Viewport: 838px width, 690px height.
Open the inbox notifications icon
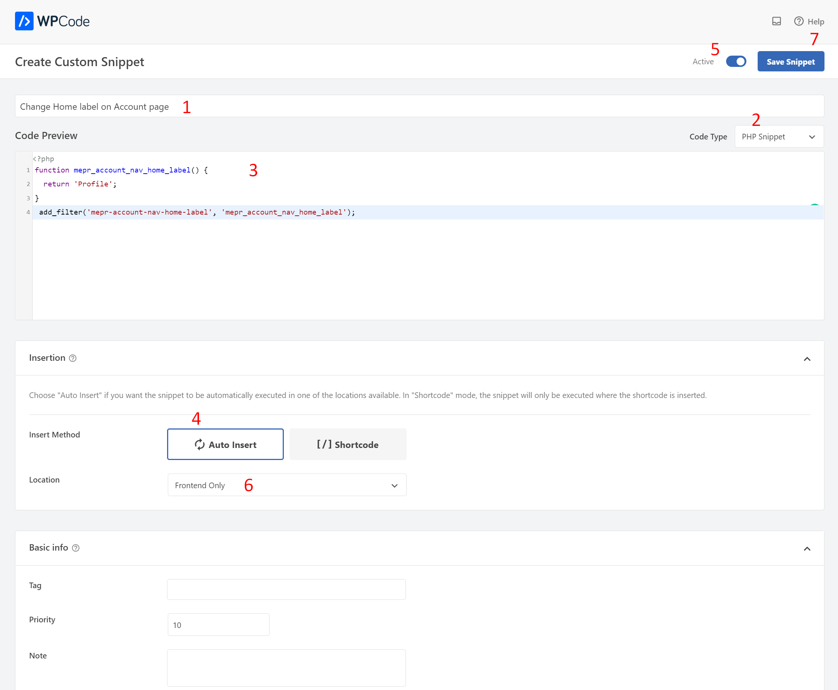point(776,21)
